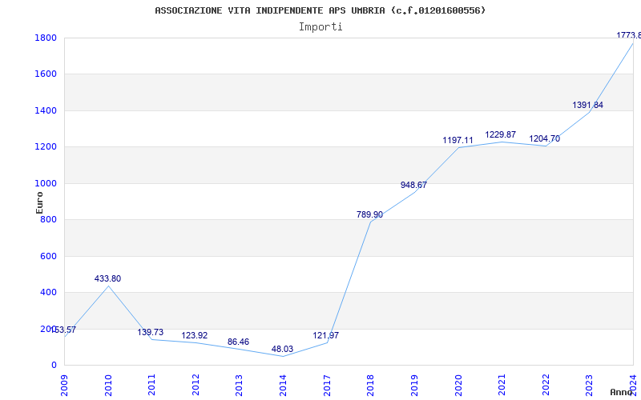This screenshot has width=641, height=400.
Task: Select the 139.73 data label
Action: (150, 332)
